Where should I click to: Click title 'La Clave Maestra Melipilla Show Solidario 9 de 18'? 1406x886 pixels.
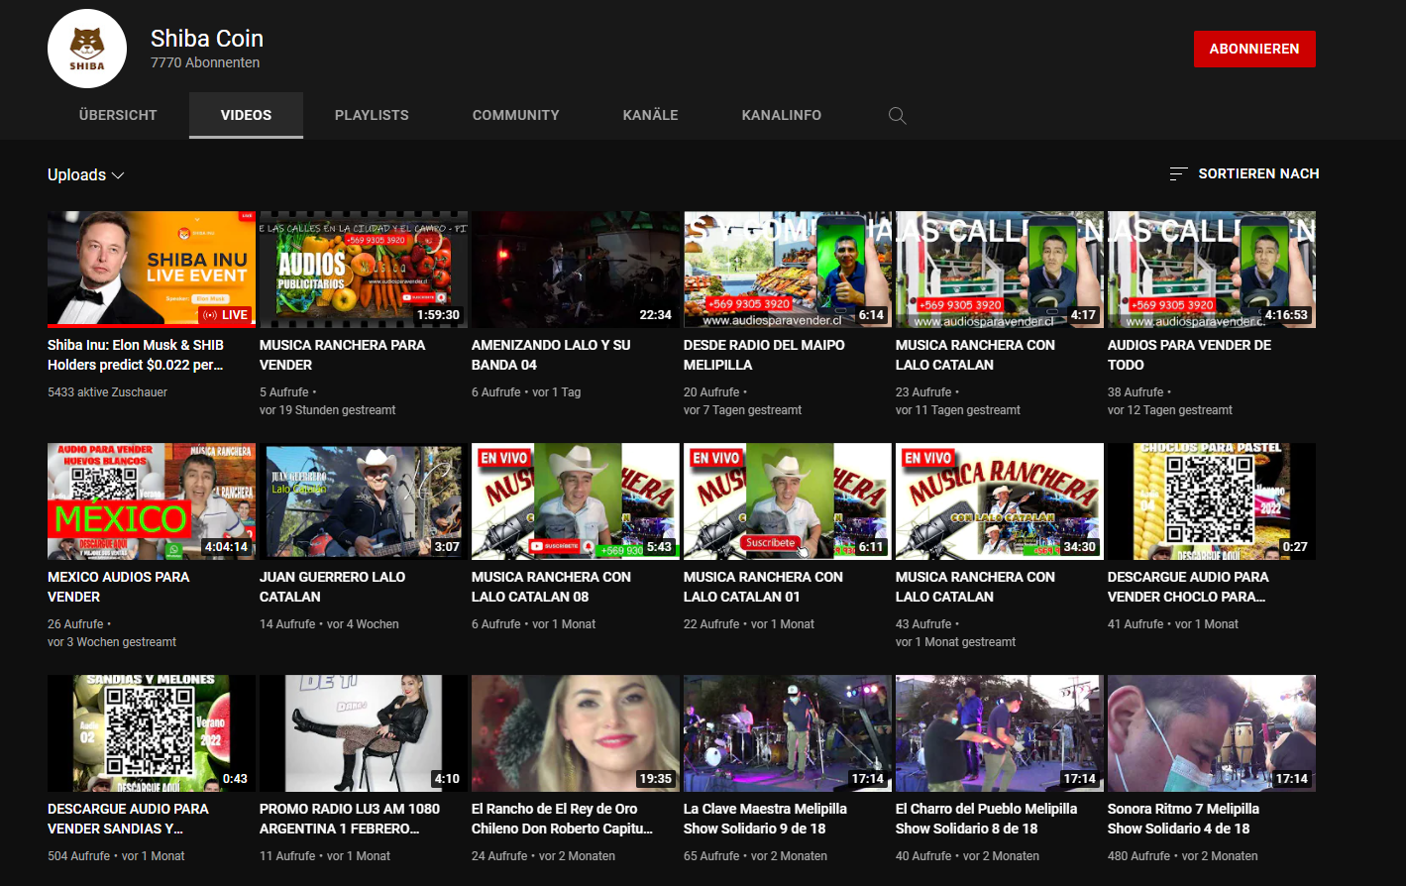coord(765,819)
